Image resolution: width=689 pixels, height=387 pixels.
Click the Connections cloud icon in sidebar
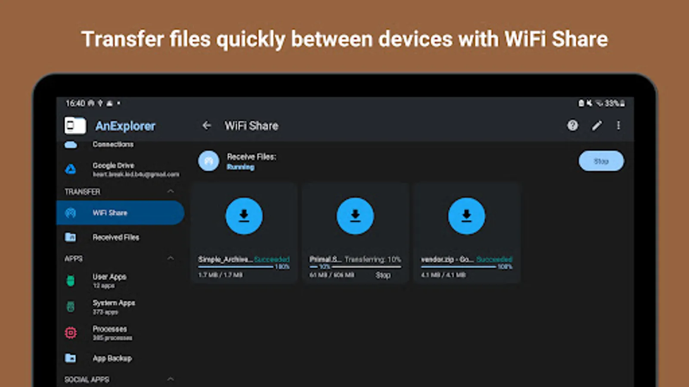point(71,144)
